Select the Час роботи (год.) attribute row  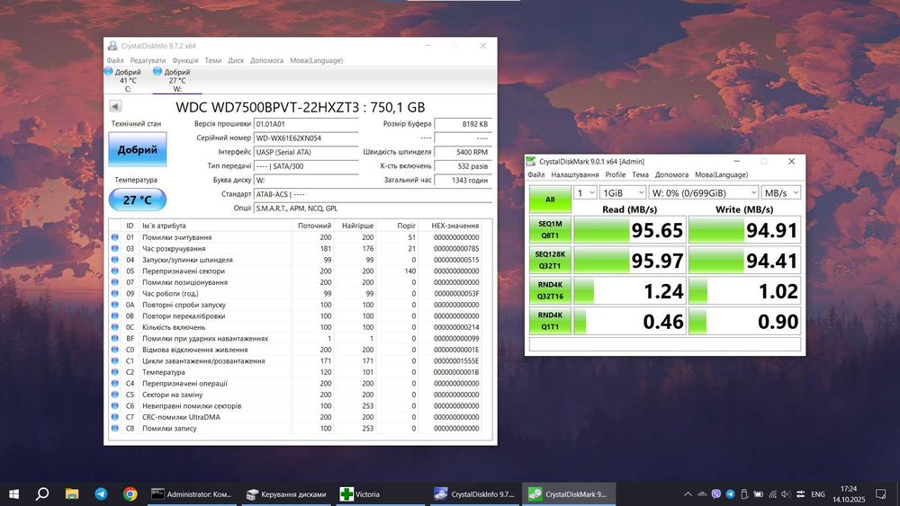click(295, 293)
